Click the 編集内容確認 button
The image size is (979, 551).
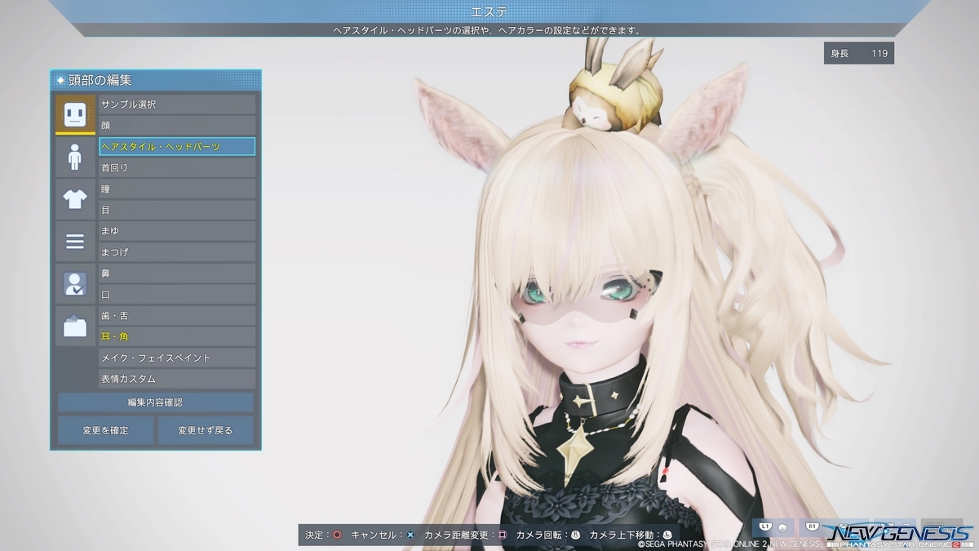156,402
